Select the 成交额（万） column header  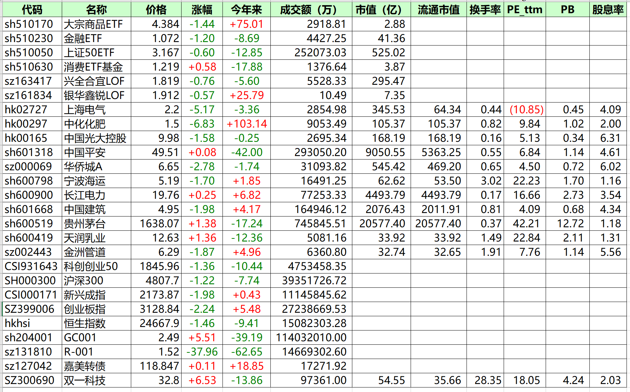311,10
